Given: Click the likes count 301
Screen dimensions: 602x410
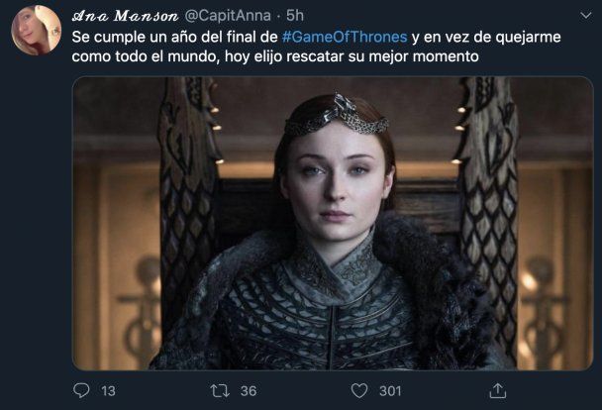Looking at the screenshot, I should point(390,391).
